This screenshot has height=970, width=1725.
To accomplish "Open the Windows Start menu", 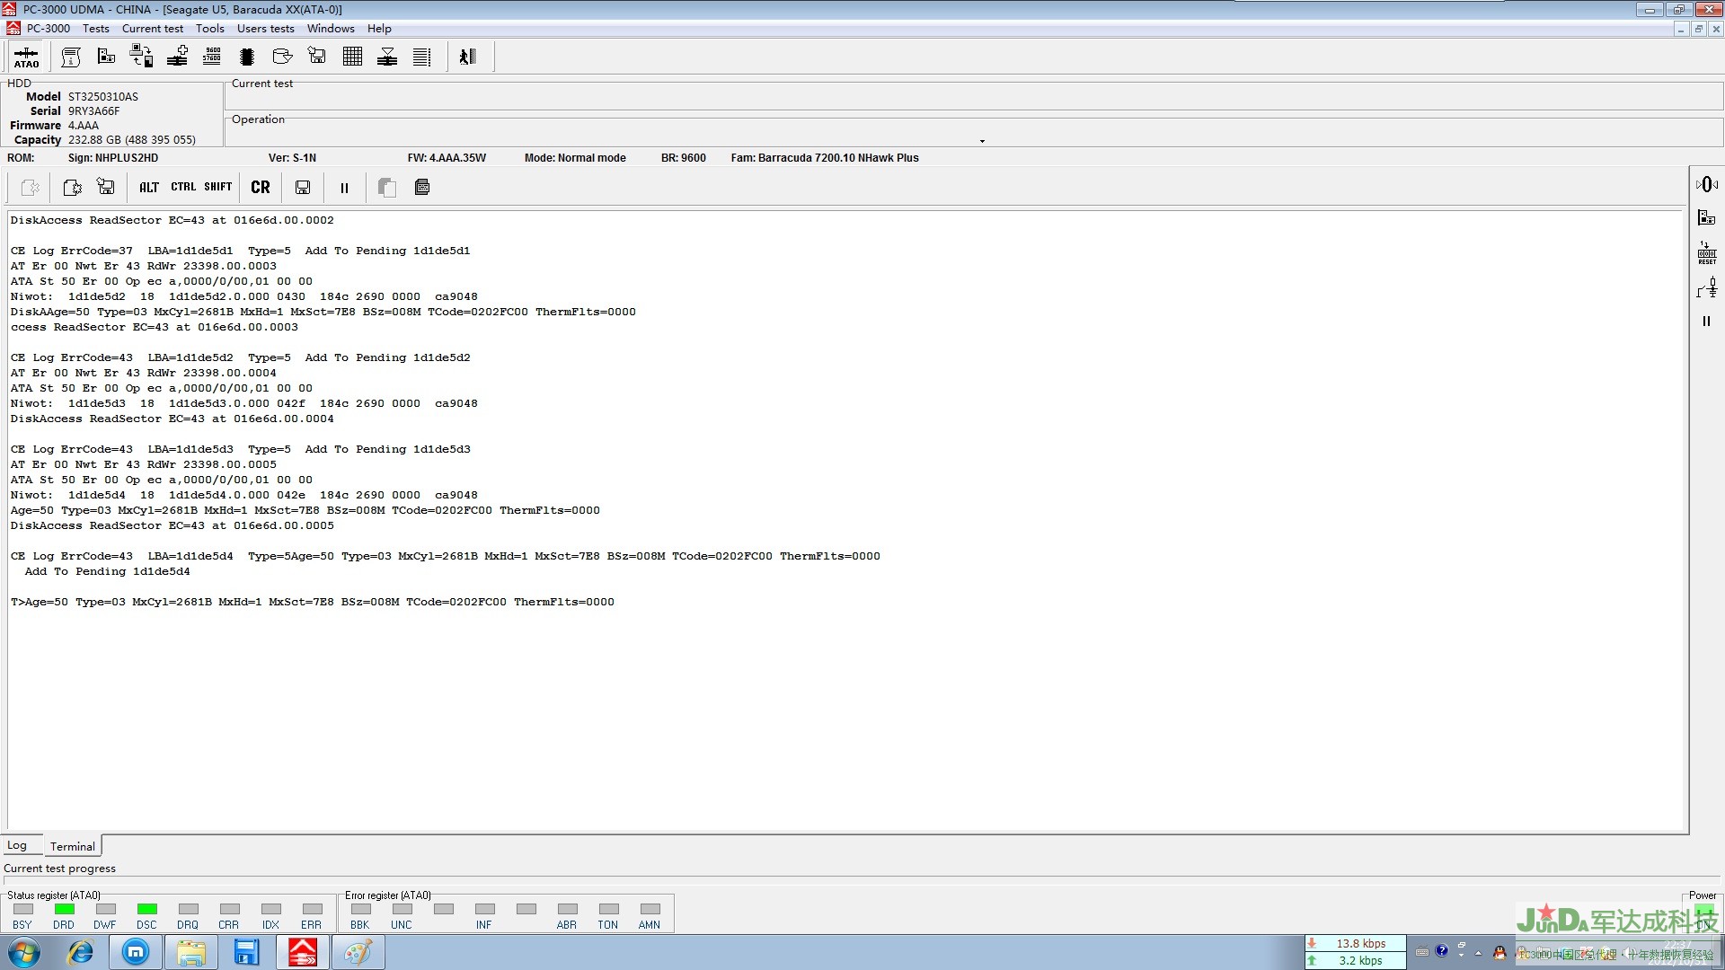I will pyautogui.click(x=24, y=952).
